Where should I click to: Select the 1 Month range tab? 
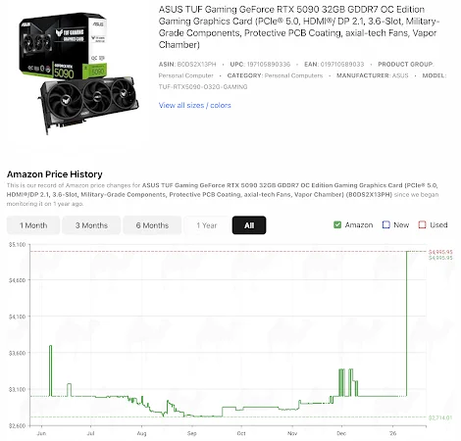[x=33, y=225]
